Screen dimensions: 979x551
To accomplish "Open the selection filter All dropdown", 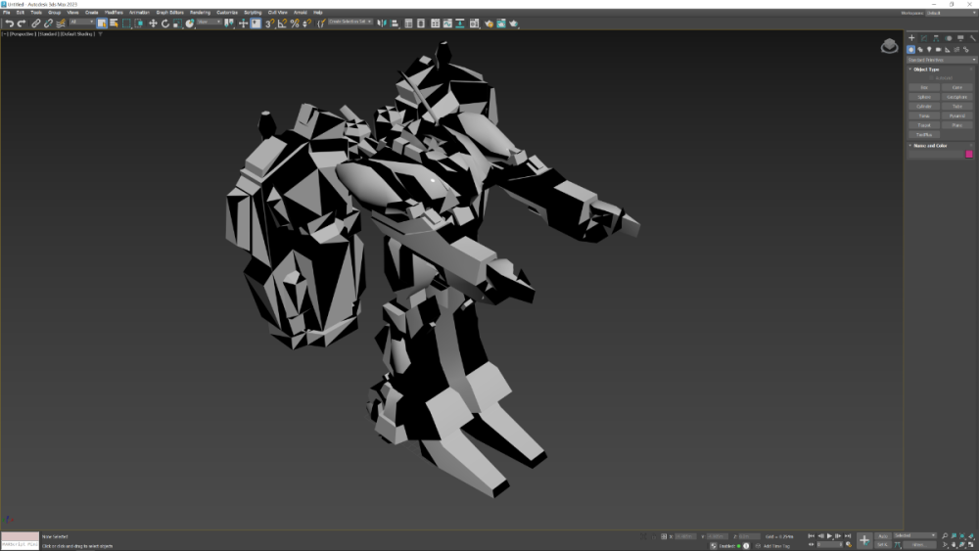I will [x=82, y=23].
